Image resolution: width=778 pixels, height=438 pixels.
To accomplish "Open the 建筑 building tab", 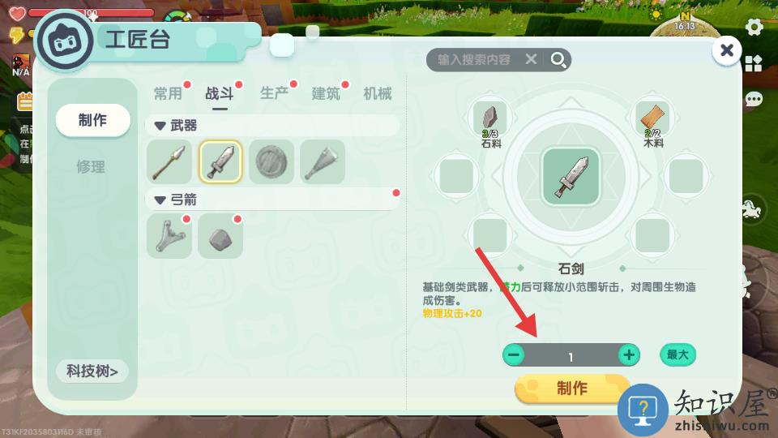I will click(326, 93).
